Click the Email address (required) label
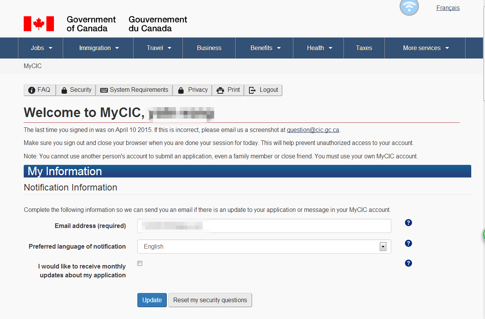This screenshot has width=485, height=319. point(90,226)
